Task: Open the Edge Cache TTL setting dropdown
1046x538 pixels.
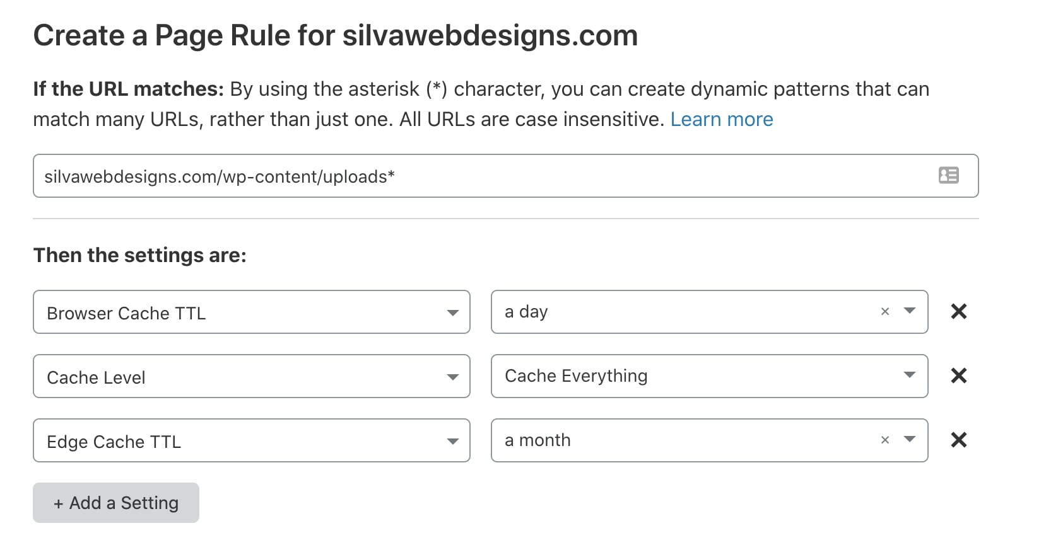Action: click(251, 440)
